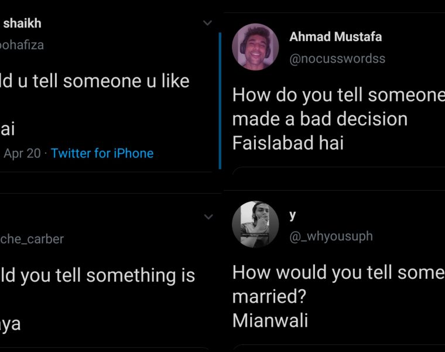Select the 'made a bad decision' tweet text
445x352 pixels.
(x=320, y=119)
